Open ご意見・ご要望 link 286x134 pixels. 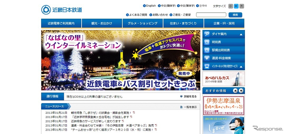182,15
